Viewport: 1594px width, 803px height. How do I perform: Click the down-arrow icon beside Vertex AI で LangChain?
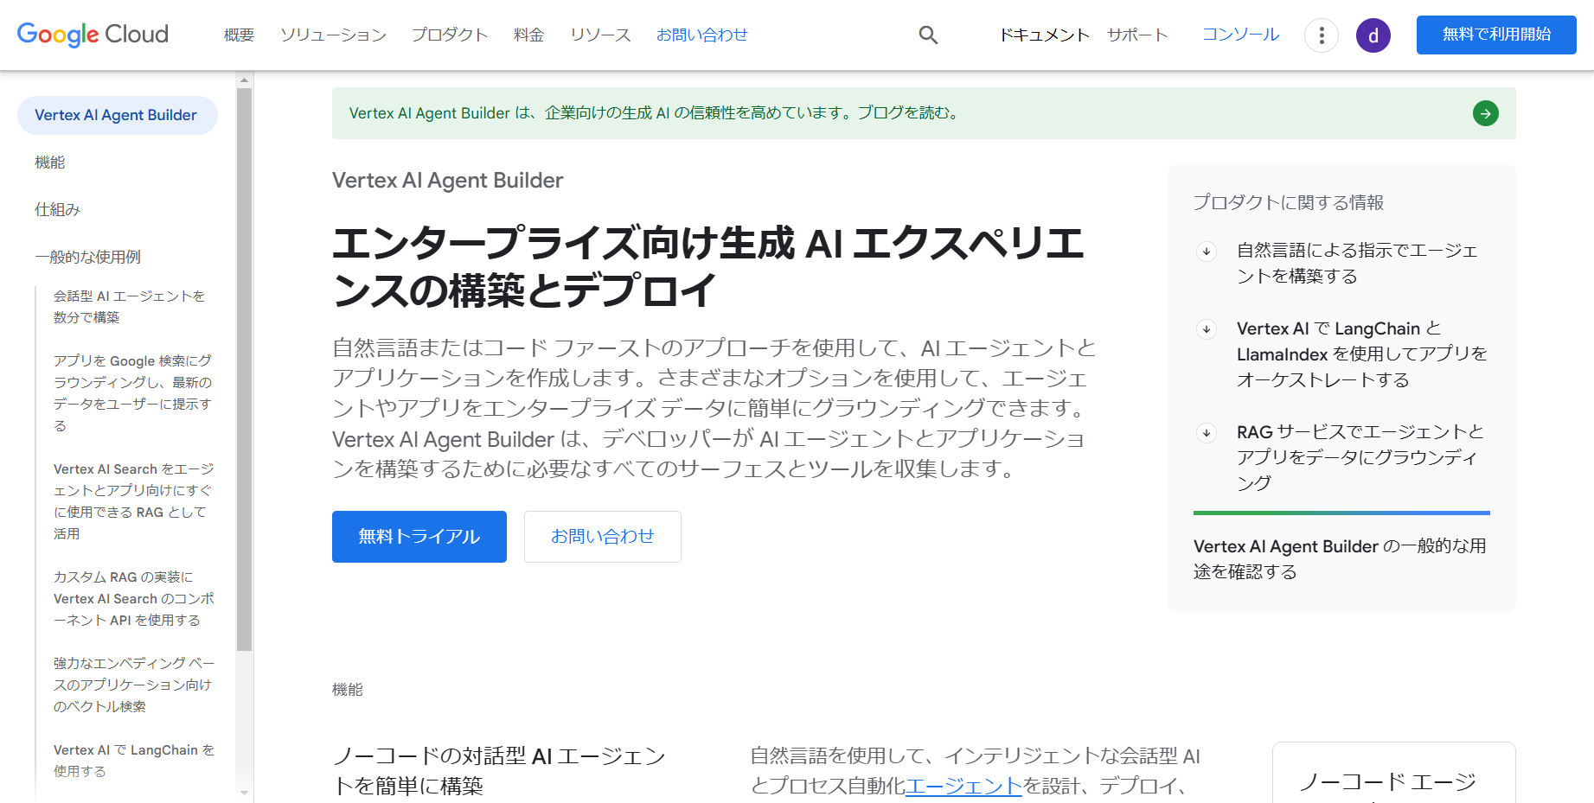pyautogui.click(x=1207, y=329)
